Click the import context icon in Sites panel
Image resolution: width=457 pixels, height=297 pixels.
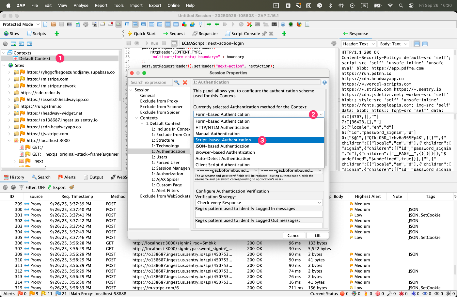click(x=21, y=44)
